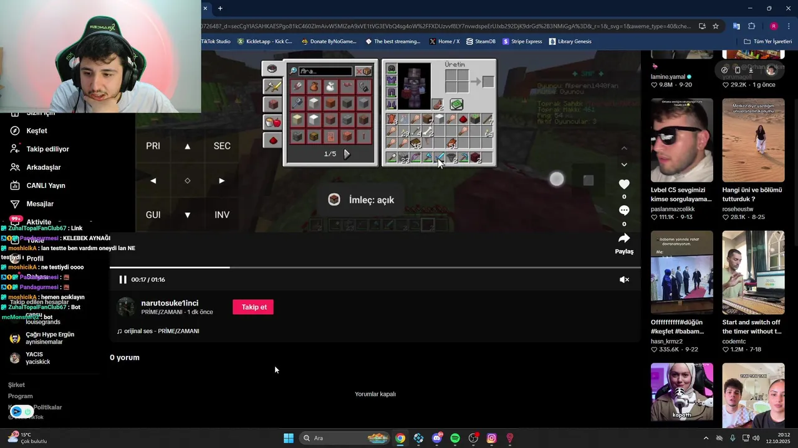Open the weather widget 15°C Çok bulutlu
This screenshot has height=448, width=798.
(x=27, y=438)
